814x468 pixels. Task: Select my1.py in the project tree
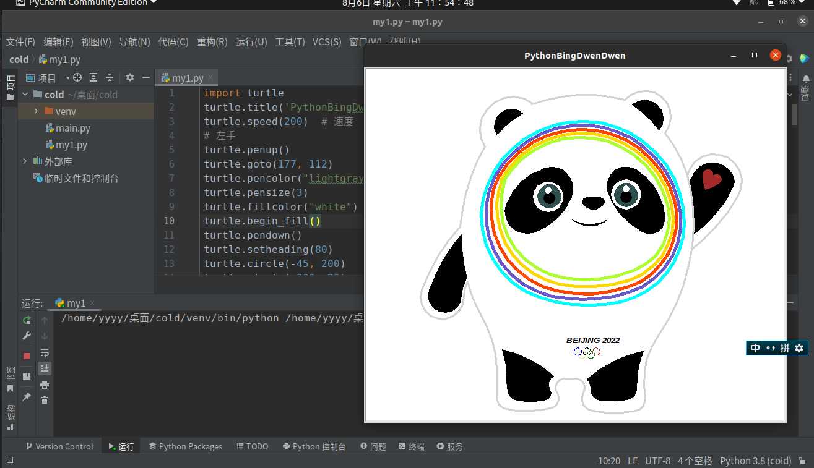pos(66,145)
